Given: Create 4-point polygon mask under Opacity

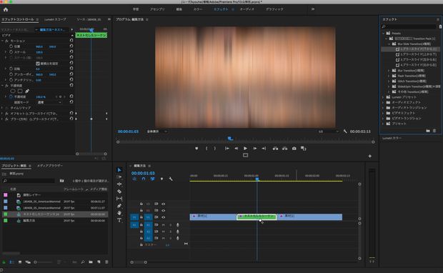Looking at the screenshot, I should pyautogui.click(x=20, y=91).
